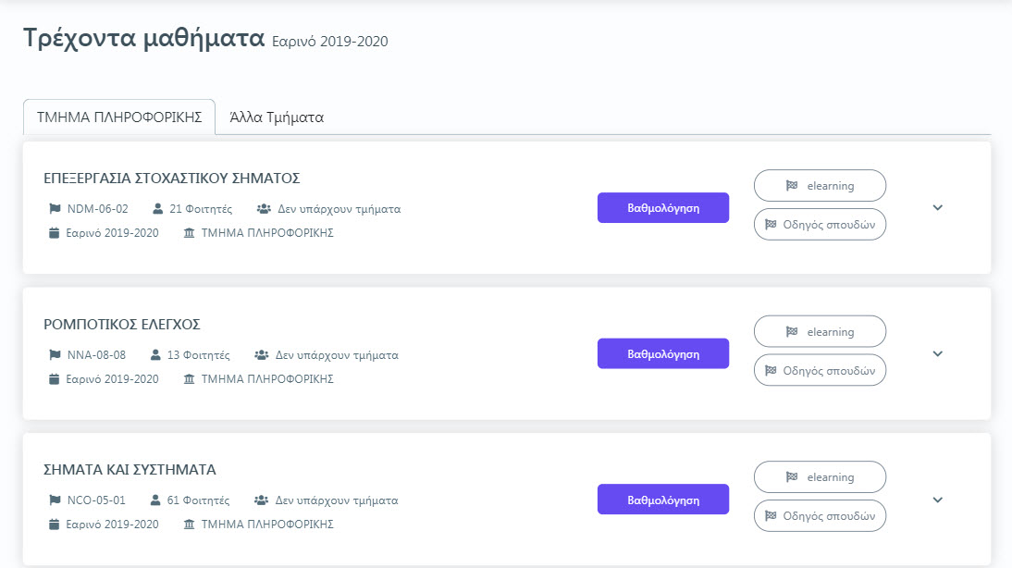The height and width of the screenshot is (568, 1012).
Task: Open Οδηγός σπουδών for ΡΟΜΠΟΤΙΚΟΣ ΕΛΕΓΧΟΣ
Action: pos(820,370)
